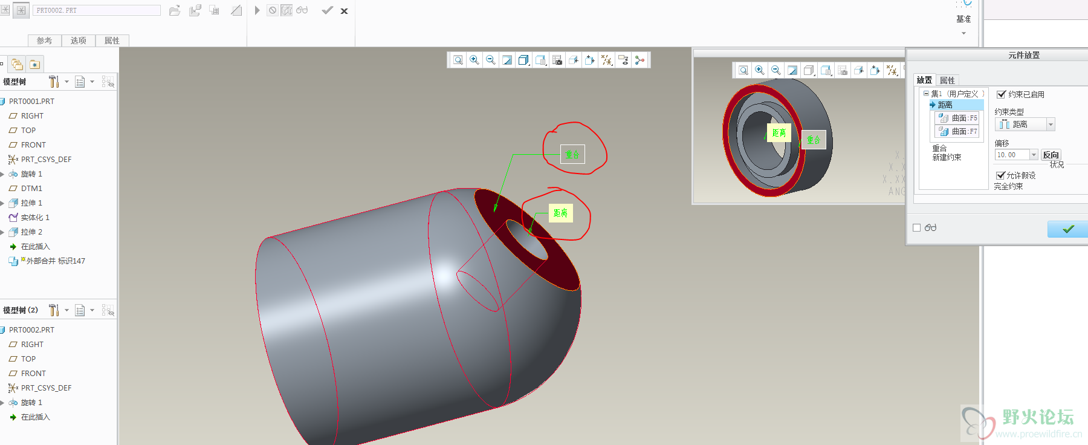This screenshot has height=445, width=1088.
Task: Click Repaint icon in component window toolbar
Action: pyautogui.click(x=792, y=70)
